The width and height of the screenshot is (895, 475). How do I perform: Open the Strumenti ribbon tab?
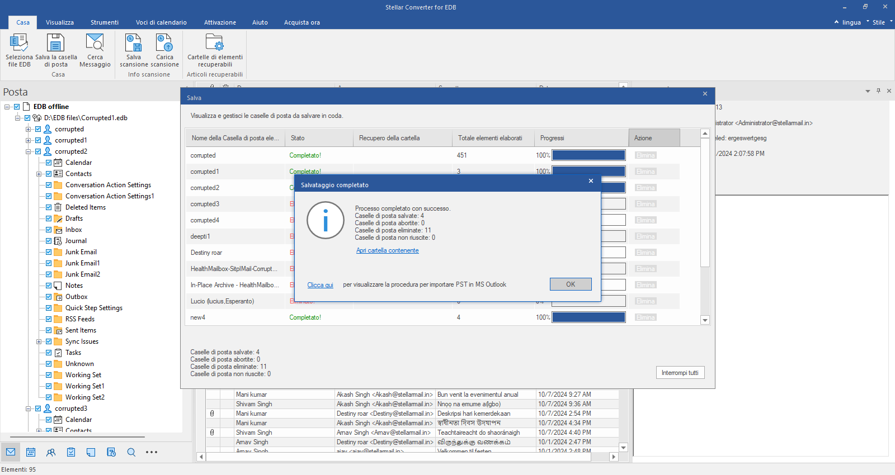coord(105,22)
